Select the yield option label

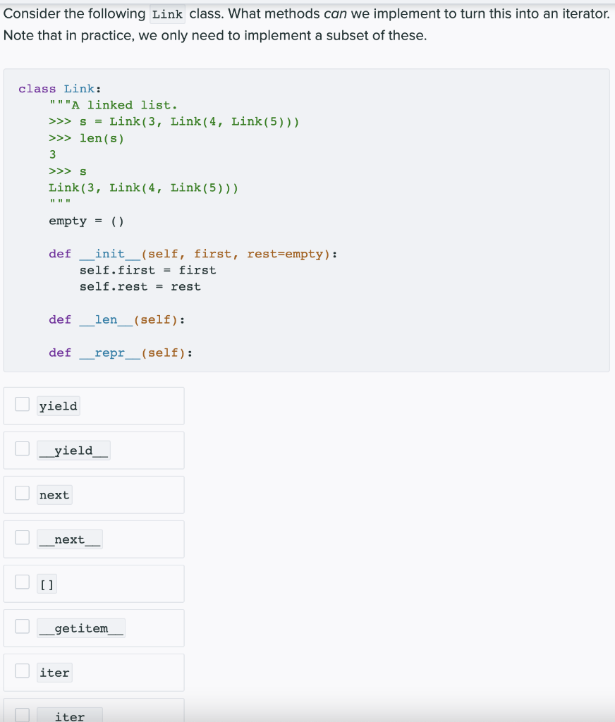(58, 405)
